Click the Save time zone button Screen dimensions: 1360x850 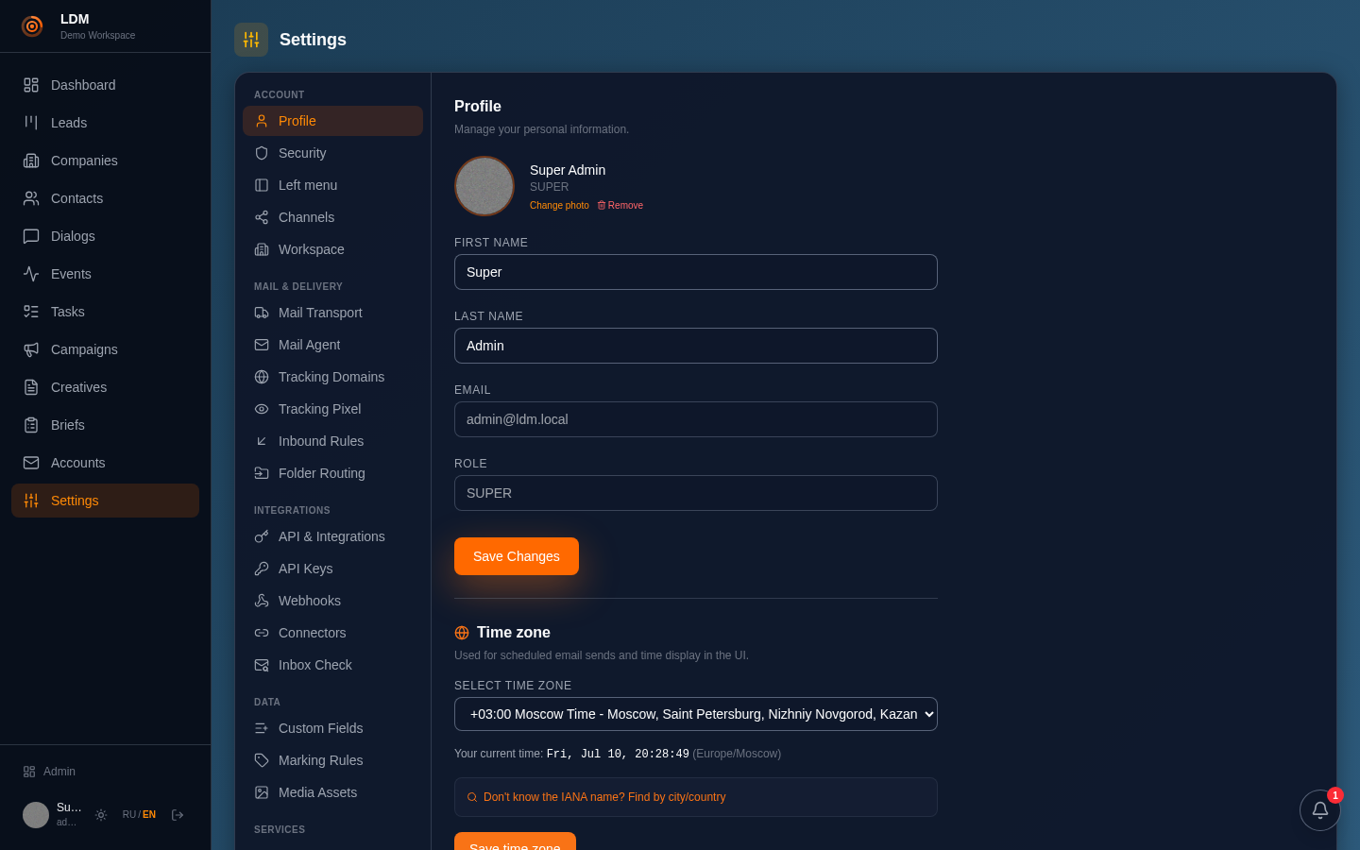tap(515, 841)
